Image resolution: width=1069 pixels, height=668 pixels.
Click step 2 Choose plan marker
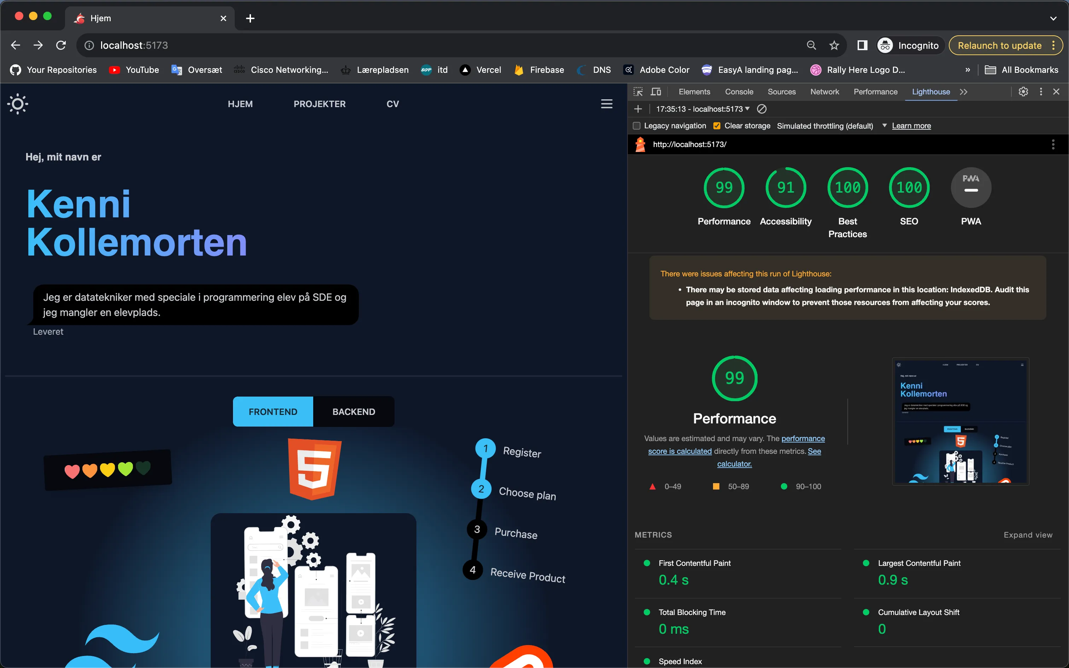[481, 488]
